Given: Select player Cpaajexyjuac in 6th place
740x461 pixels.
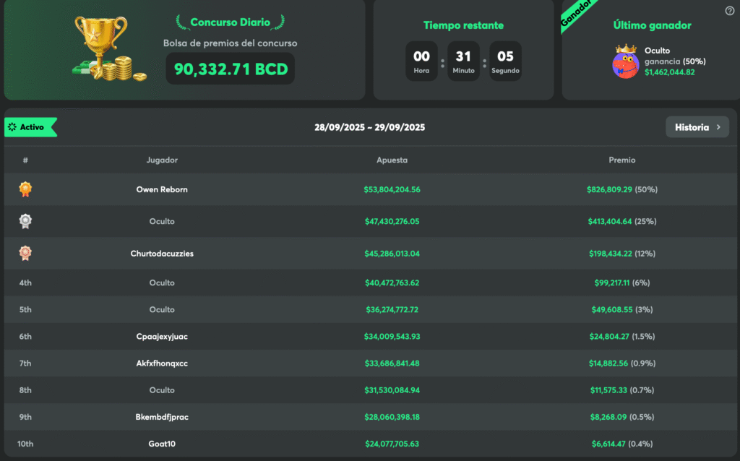Looking at the screenshot, I should click(162, 337).
